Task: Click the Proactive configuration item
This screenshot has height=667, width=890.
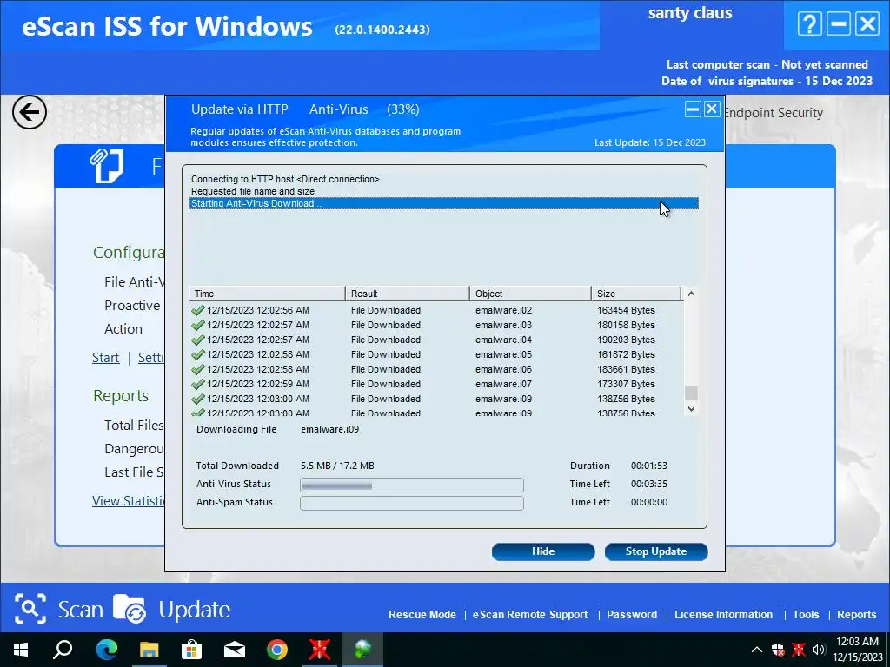Action: coord(132,305)
